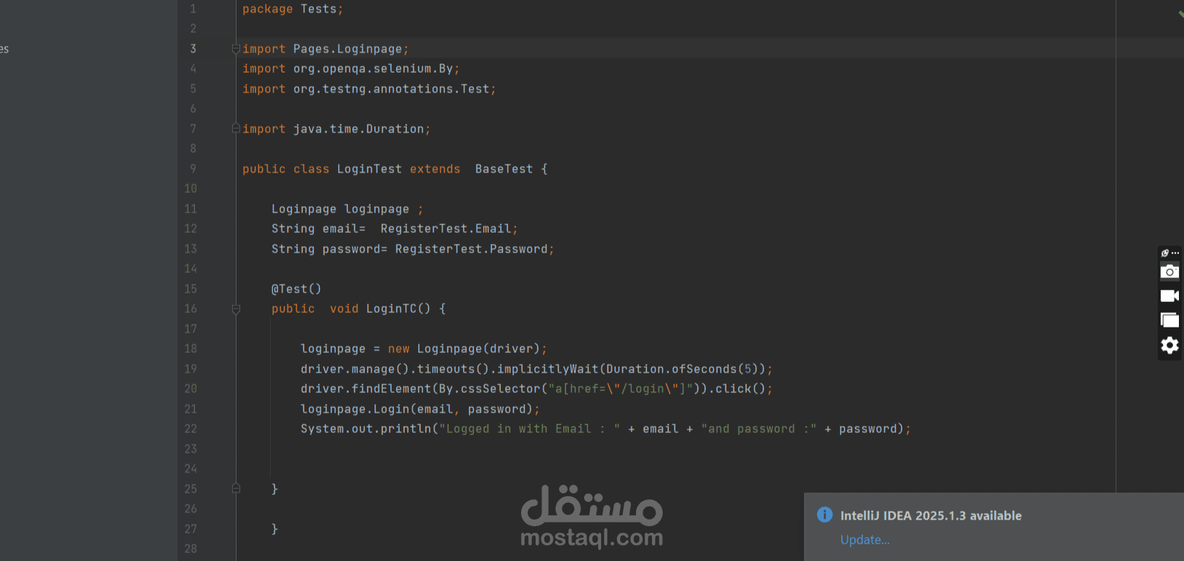Viewport: 1184px width, 561px height.
Task: Click "org.openqa.selenium.By" import
Action: coord(373,68)
